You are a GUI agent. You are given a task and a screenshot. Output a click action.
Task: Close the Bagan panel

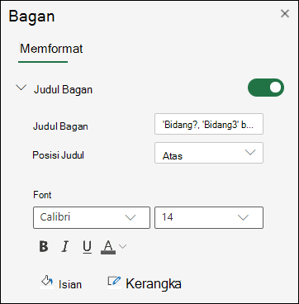[285, 13]
